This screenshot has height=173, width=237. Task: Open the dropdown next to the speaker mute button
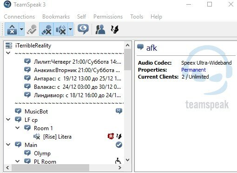(x=71, y=29)
